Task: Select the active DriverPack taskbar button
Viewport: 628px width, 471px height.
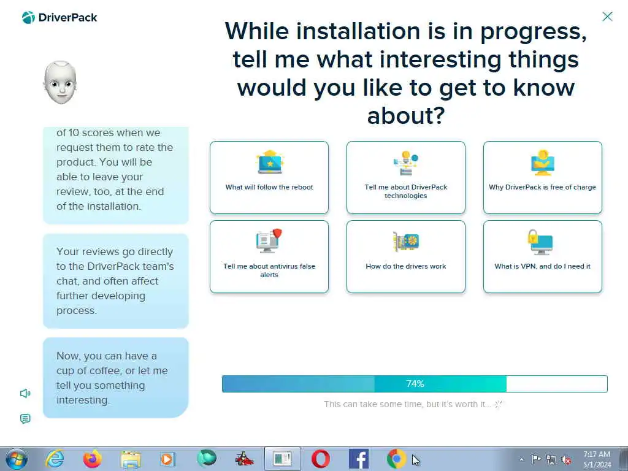Action: (x=282, y=459)
